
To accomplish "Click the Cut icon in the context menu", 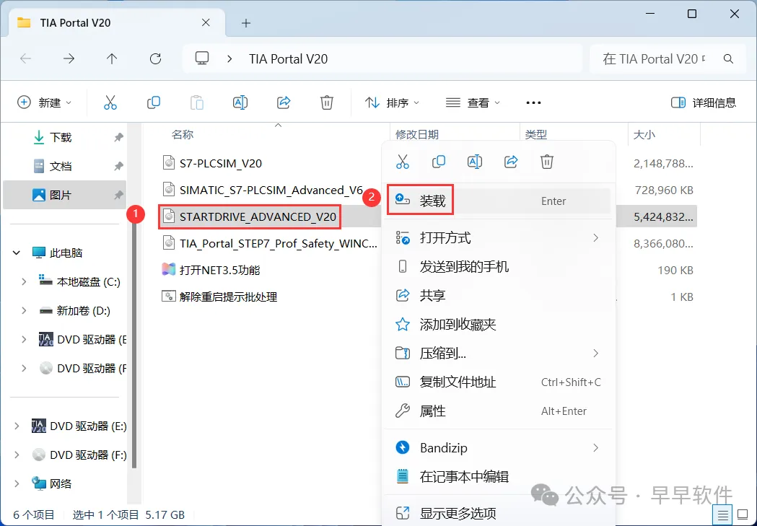I will pos(402,162).
